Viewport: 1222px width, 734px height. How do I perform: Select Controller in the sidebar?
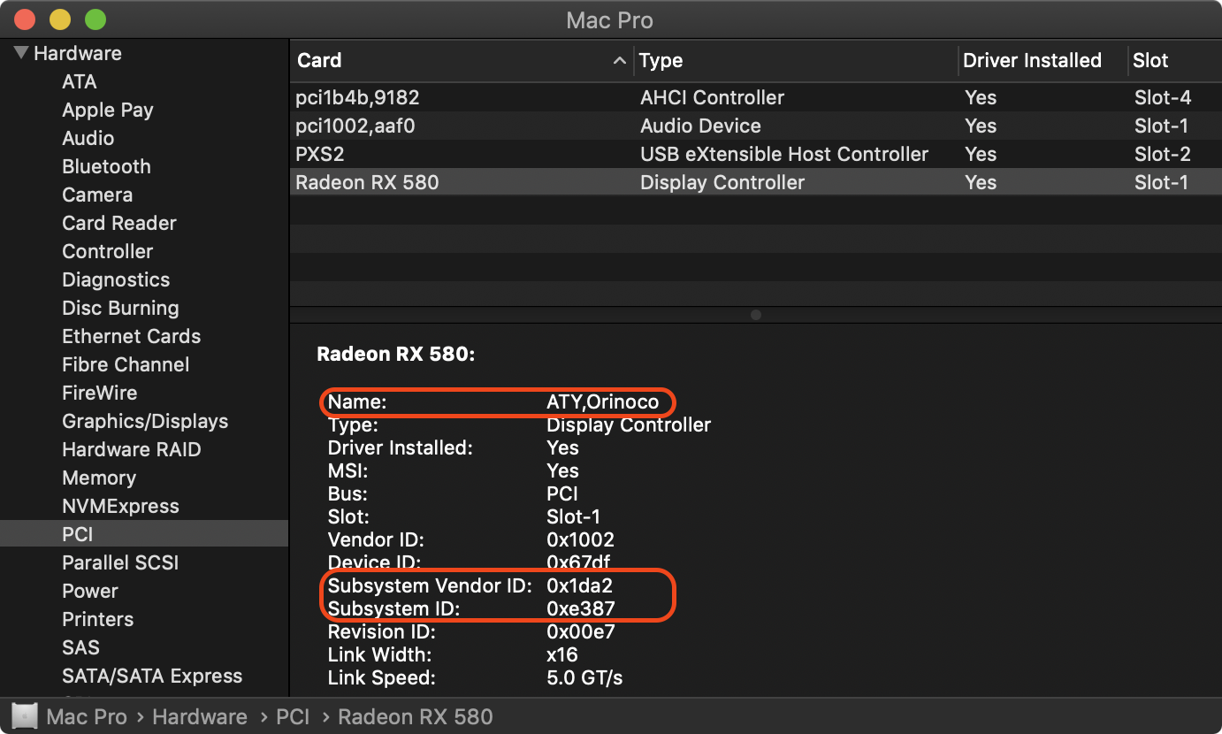pyautogui.click(x=108, y=251)
